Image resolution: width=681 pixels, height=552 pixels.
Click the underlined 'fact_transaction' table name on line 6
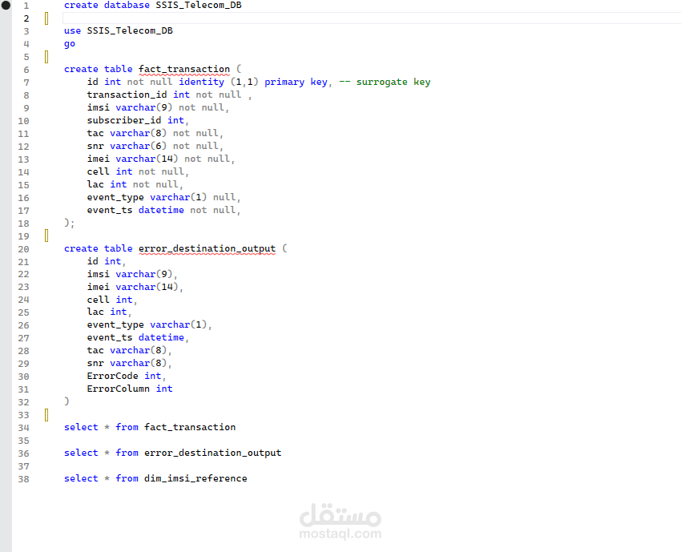point(184,70)
